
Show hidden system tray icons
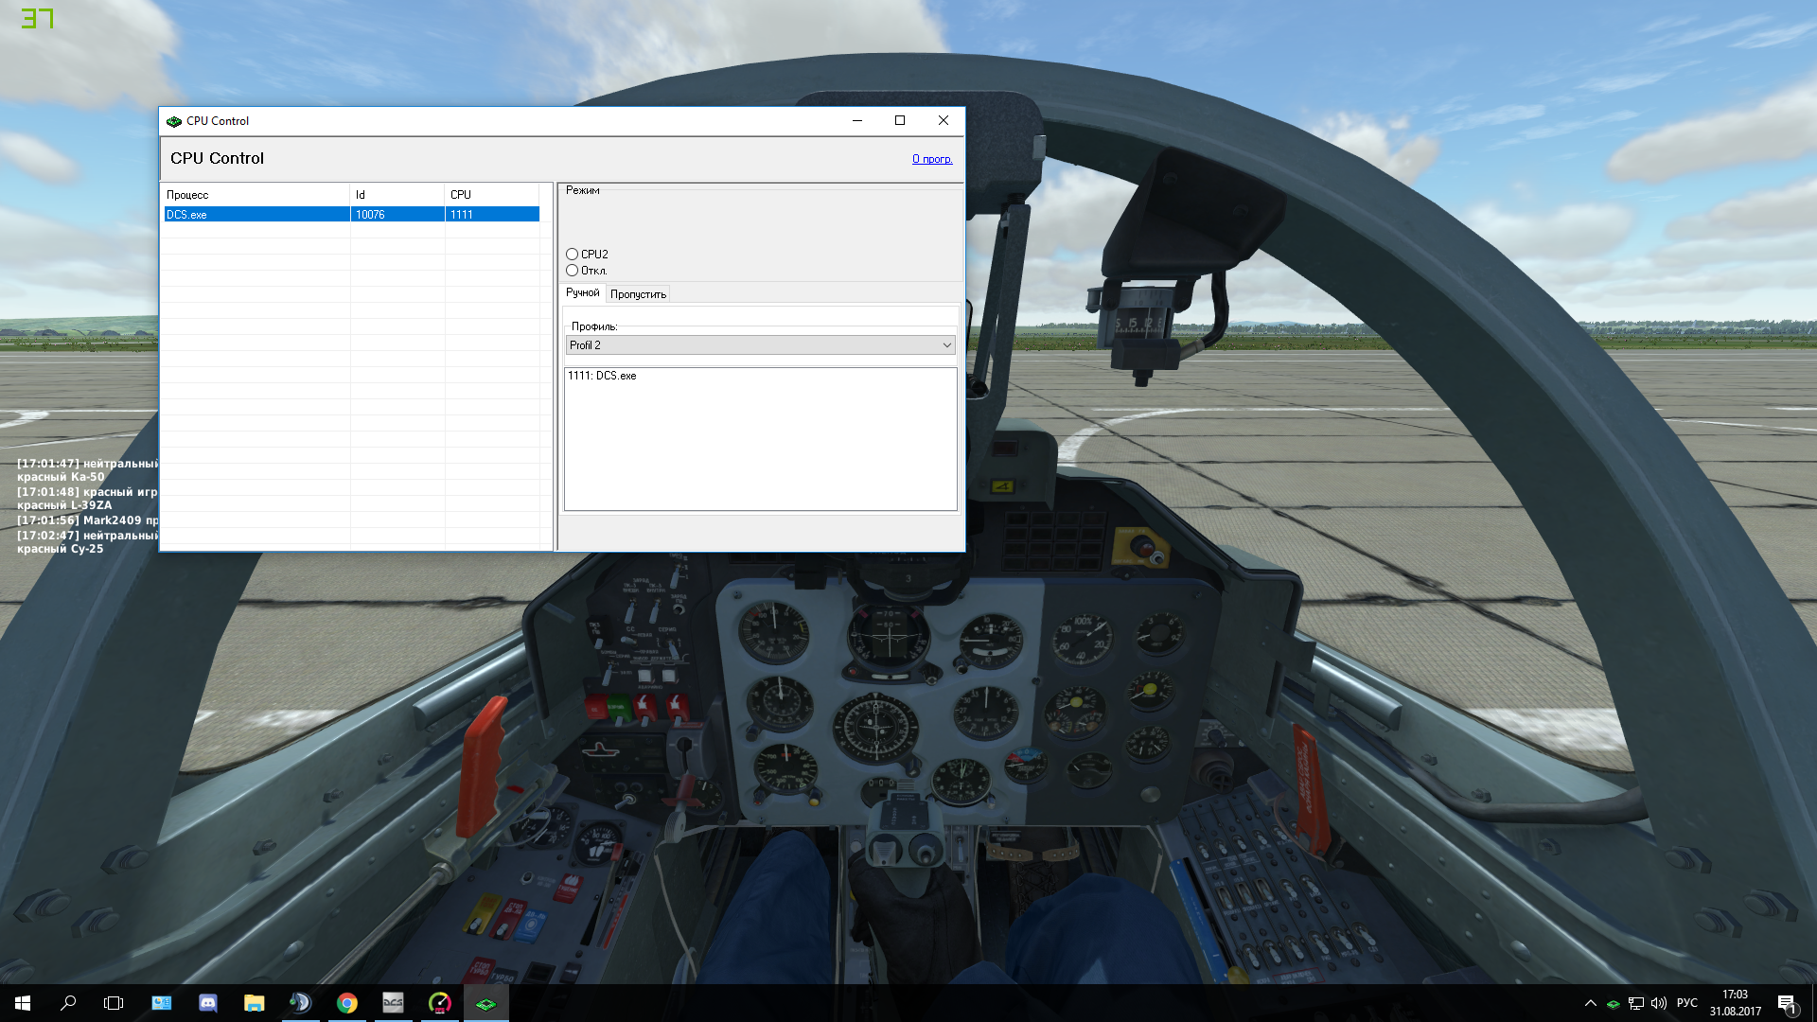pyautogui.click(x=1591, y=1003)
